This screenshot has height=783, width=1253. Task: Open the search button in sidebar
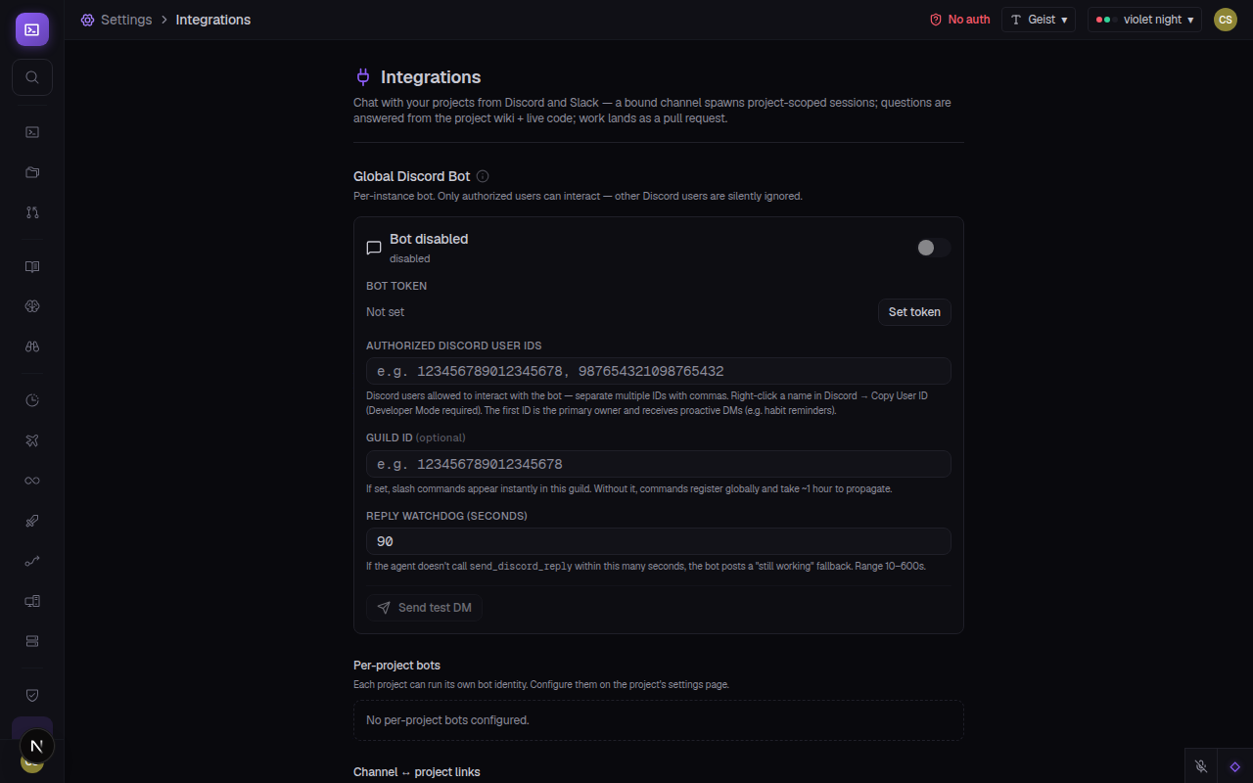pos(32,77)
